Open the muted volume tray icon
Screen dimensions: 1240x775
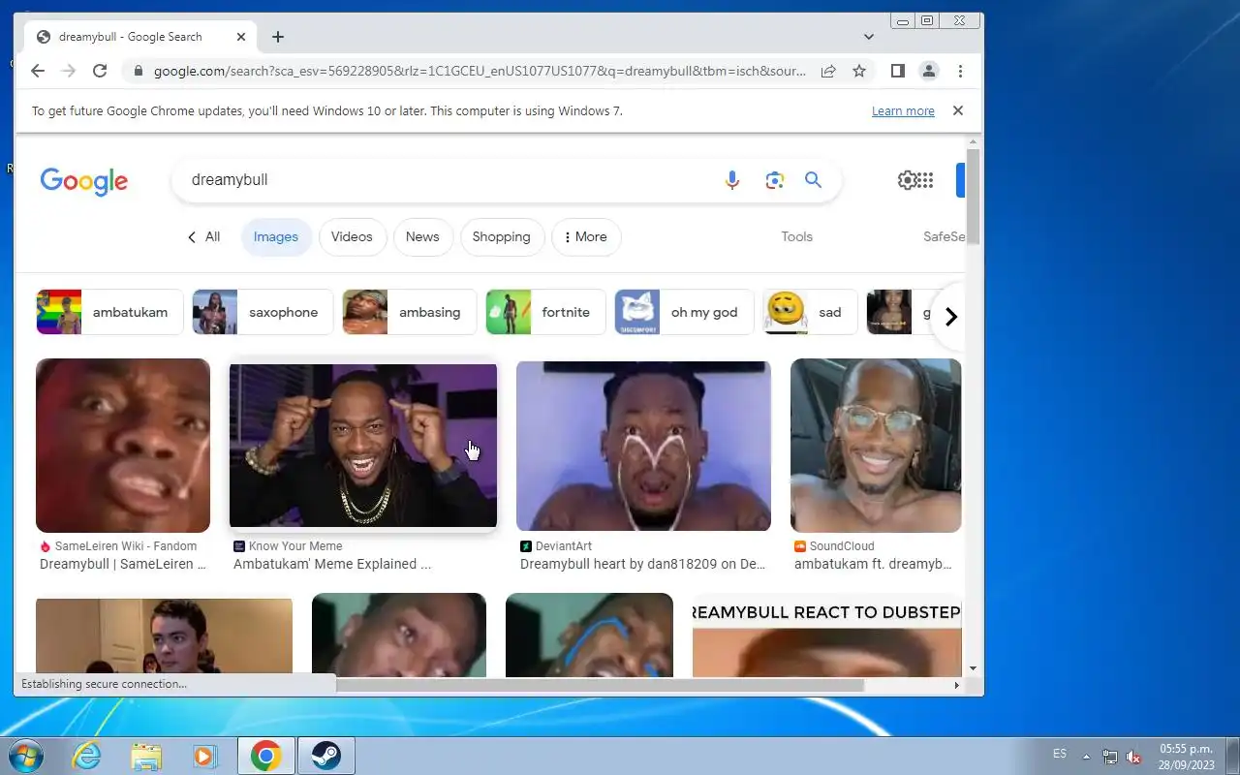point(1133,757)
